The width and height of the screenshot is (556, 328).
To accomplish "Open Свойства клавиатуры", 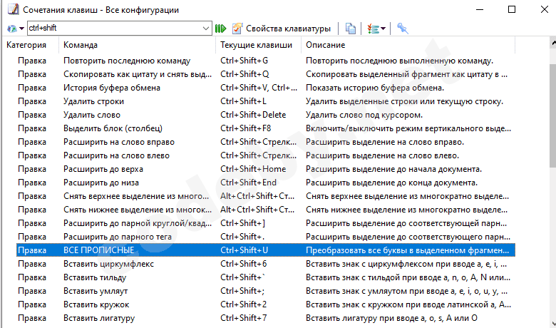I will (x=281, y=29).
